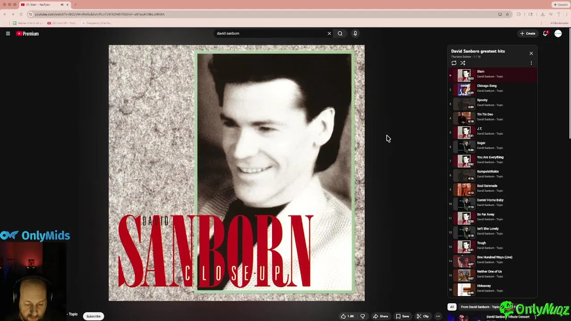Click the Sanborn Close-Up album art video
This screenshot has width=571, height=321.
click(x=236, y=173)
